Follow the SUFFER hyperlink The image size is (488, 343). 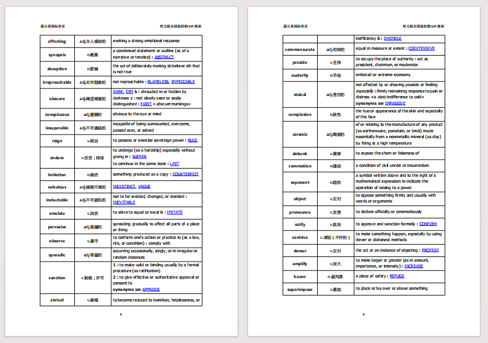coord(139,157)
